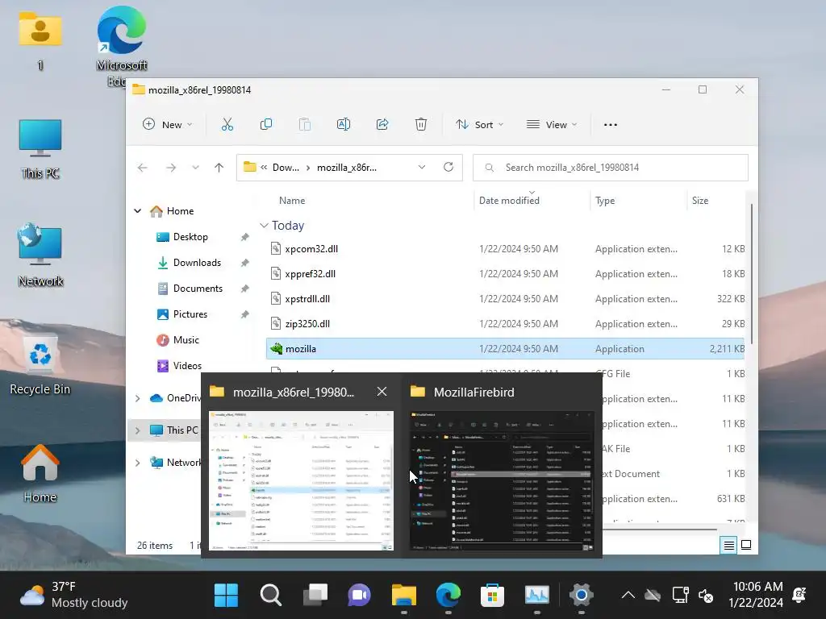Image resolution: width=826 pixels, height=619 pixels.
Task: Select Documents in navigation pane
Action: (x=198, y=289)
